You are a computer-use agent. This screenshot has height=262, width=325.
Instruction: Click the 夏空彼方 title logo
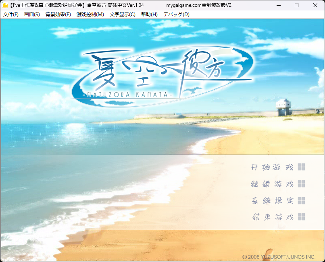[x=163, y=76]
